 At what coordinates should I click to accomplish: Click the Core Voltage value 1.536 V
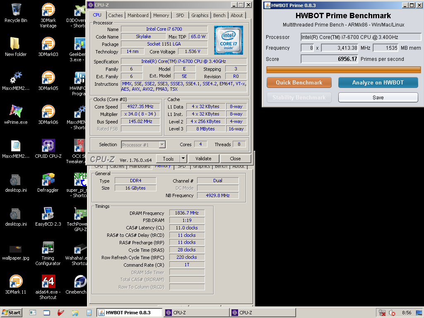click(193, 51)
